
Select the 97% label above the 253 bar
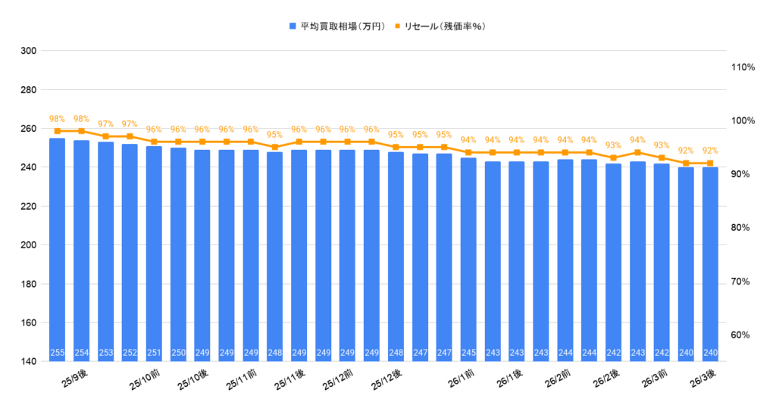click(105, 124)
